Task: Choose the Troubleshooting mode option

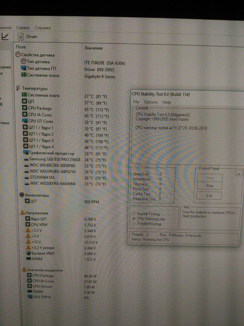Action: tap(134, 224)
